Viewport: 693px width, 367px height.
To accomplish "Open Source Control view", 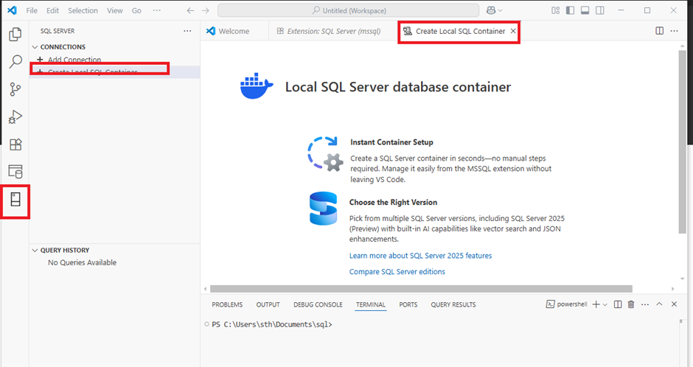I will pyautogui.click(x=15, y=89).
